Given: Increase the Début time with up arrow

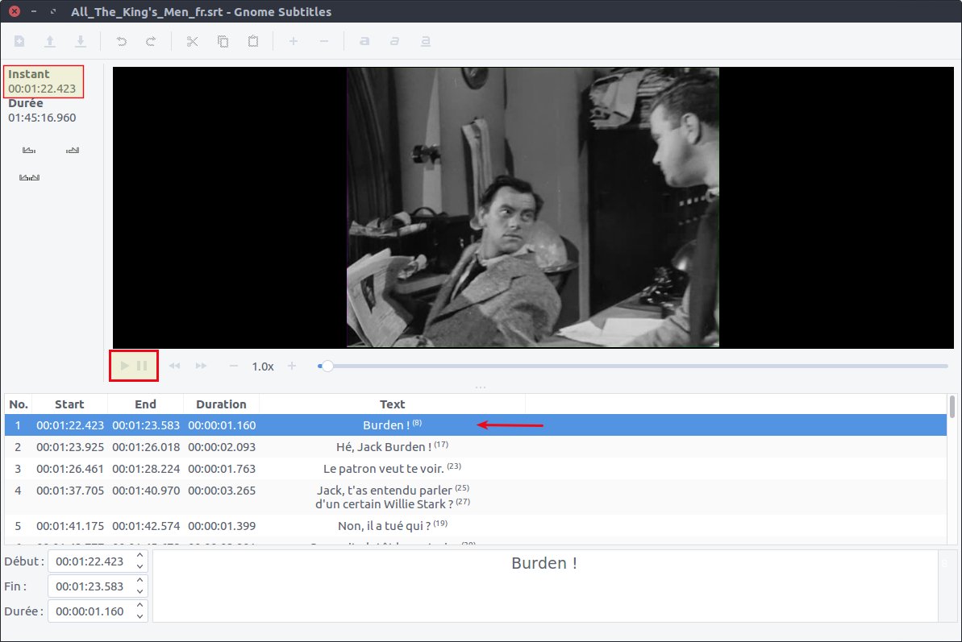Looking at the screenshot, I should (x=140, y=556).
